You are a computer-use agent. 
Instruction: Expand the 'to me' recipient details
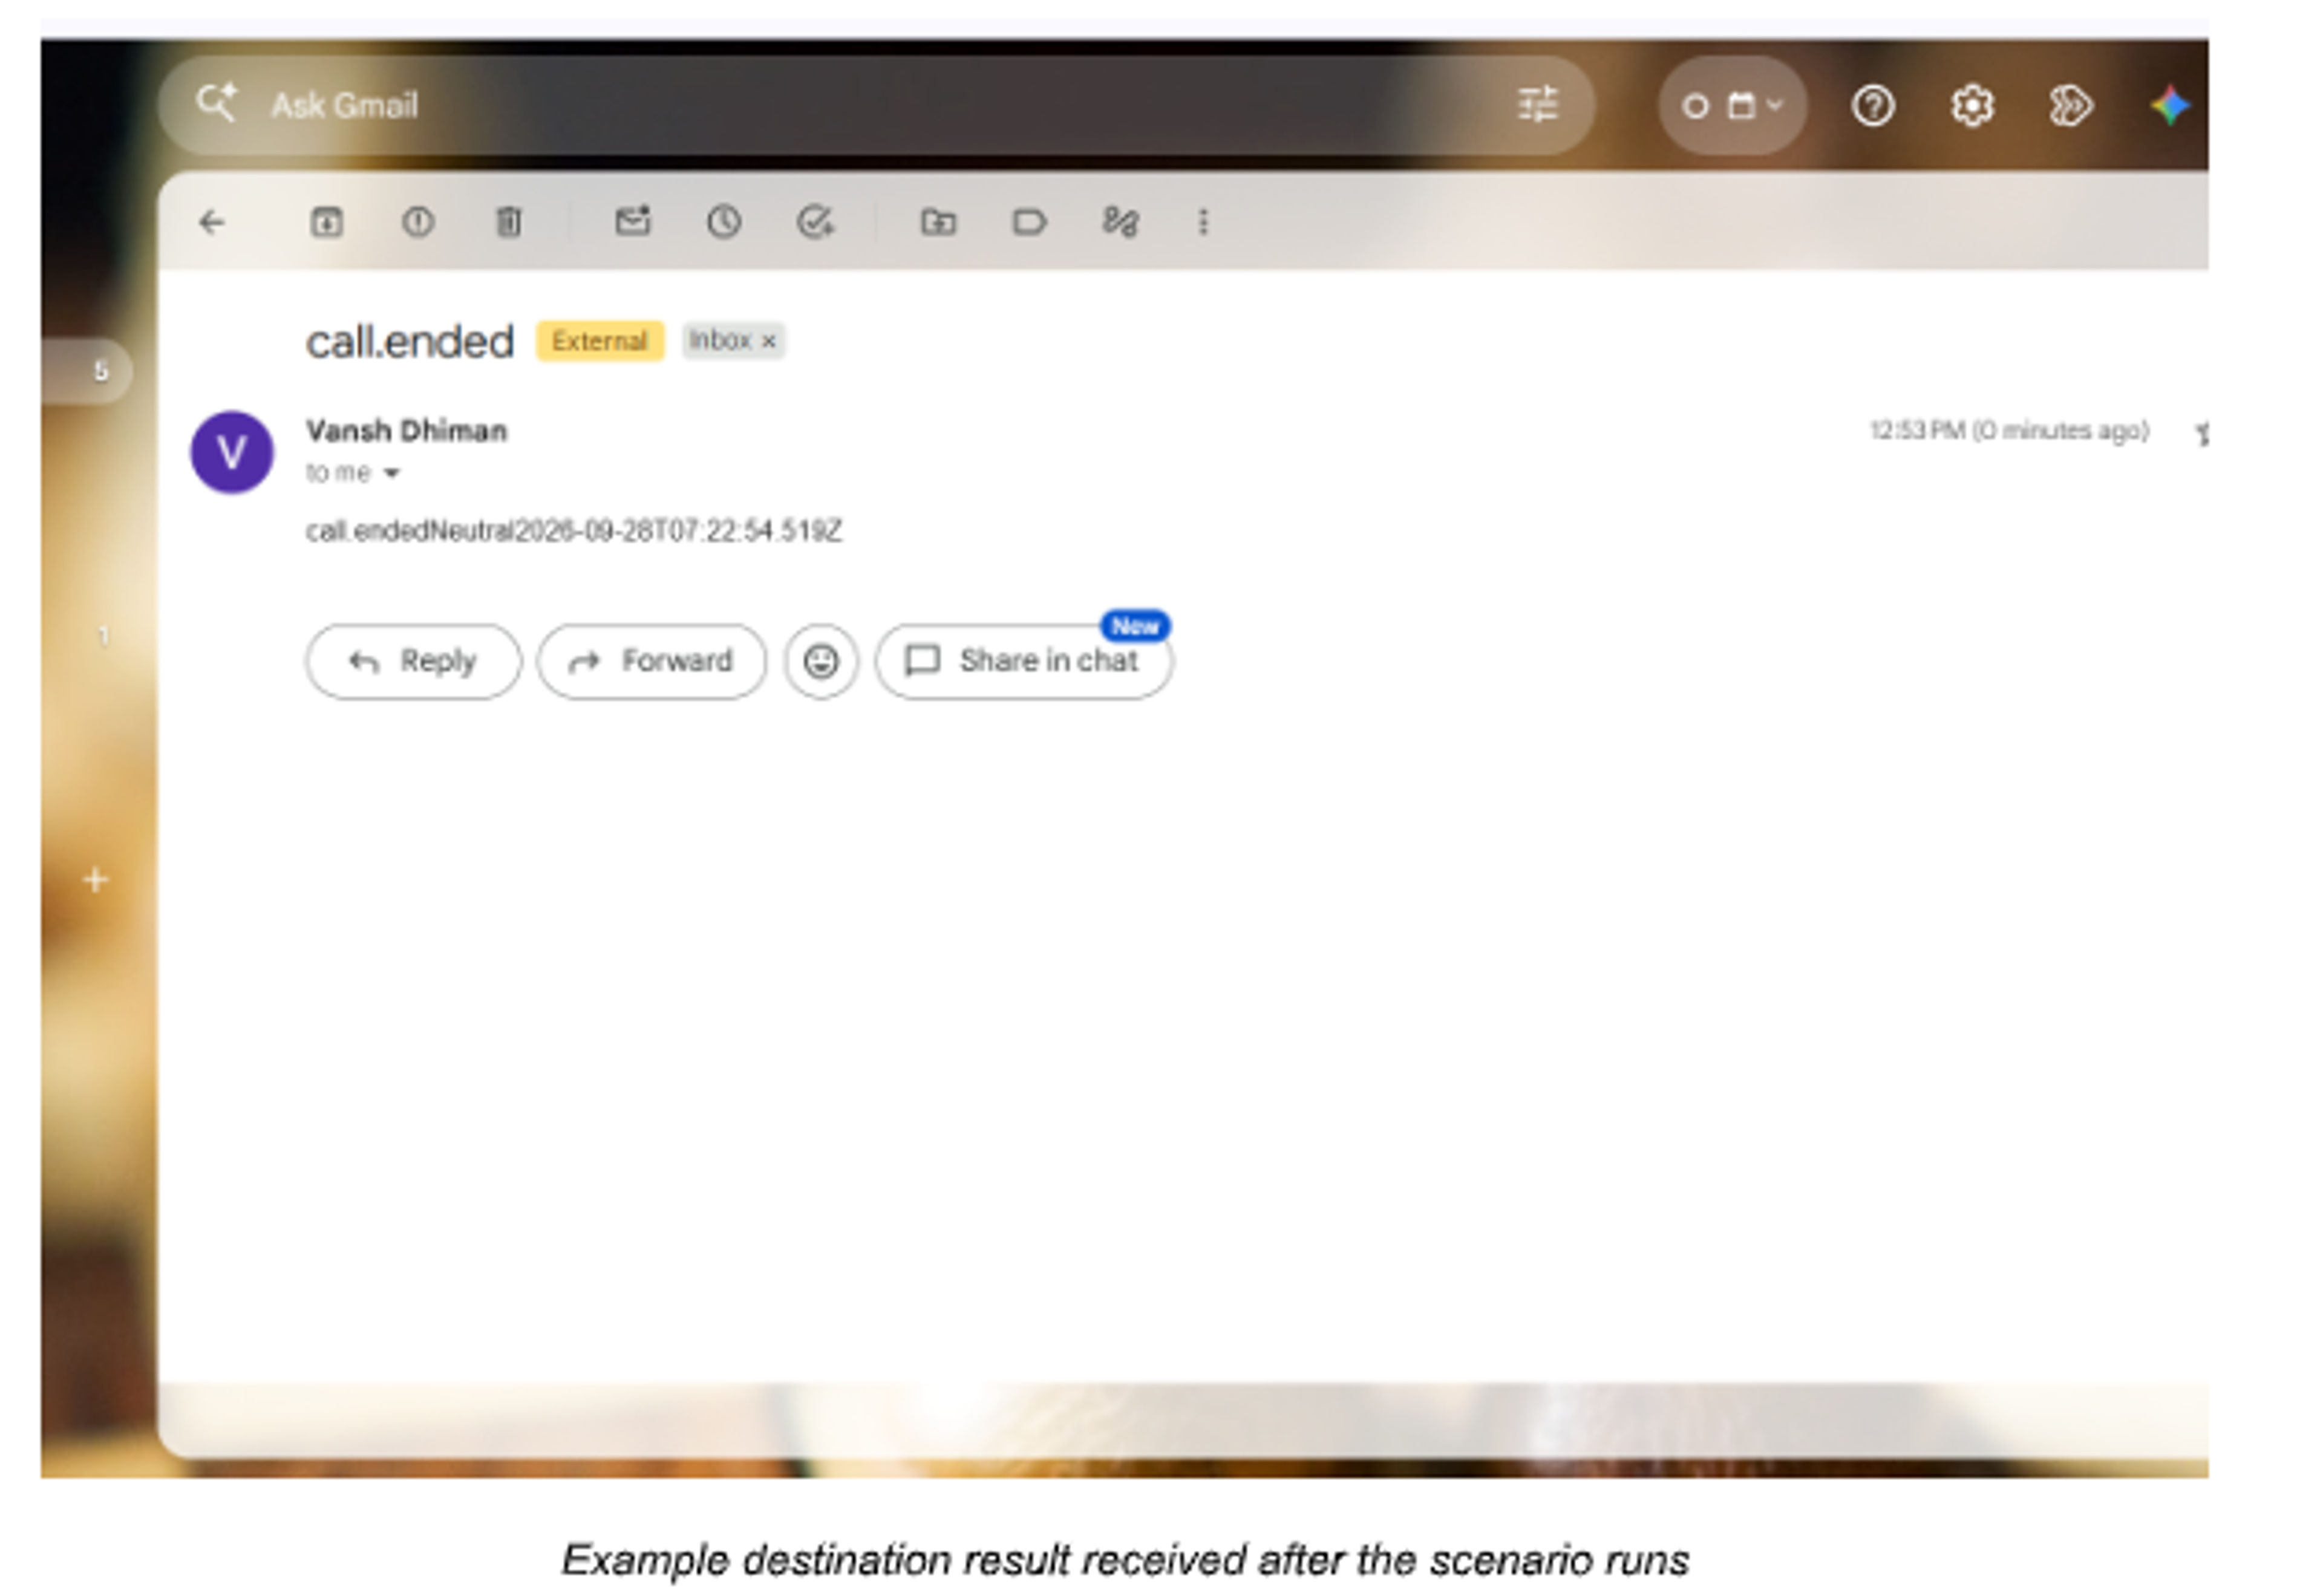point(392,474)
